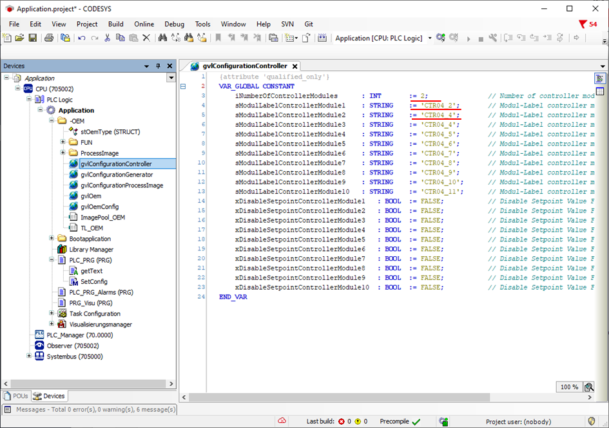This screenshot has width=609, height=428.
Task: Click the Cut scissors icon
Action: [108, 38]
